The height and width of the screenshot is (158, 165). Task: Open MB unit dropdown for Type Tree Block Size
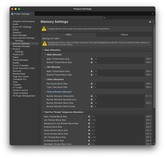[x=148, y=87]
